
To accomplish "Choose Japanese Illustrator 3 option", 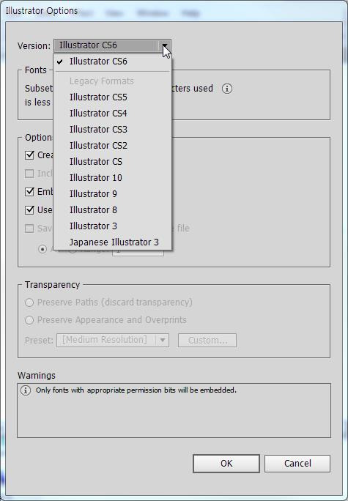I will point(112,242).
